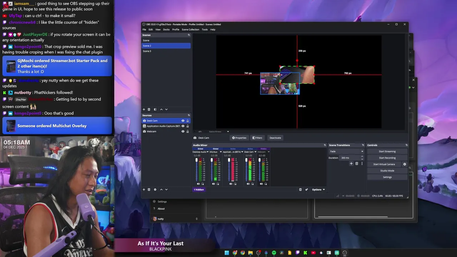Image resolution: width=457 pixels, height=257 pixels.
Task: Add a new source with the plus icon
Action: coord(144,190)
